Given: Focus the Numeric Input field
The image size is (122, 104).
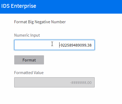Looking at the screenshot, I should (54, 45).
